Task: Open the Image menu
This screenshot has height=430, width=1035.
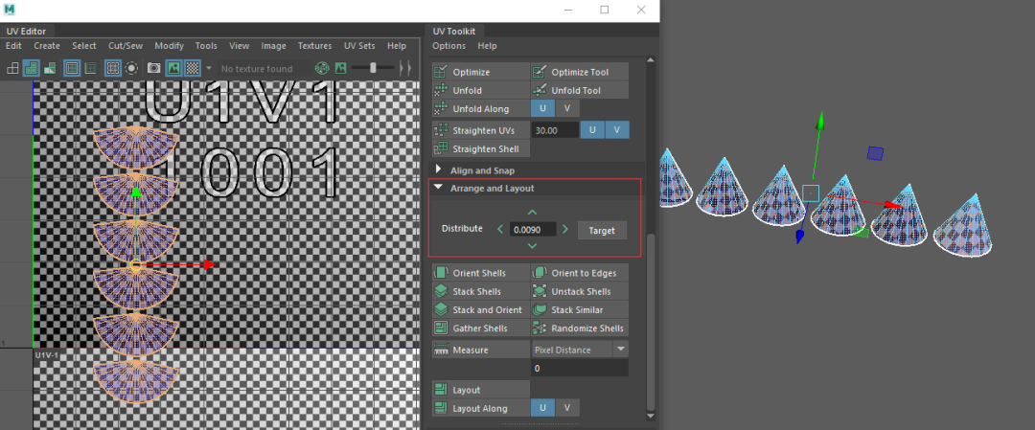Action: pos(273,46)
